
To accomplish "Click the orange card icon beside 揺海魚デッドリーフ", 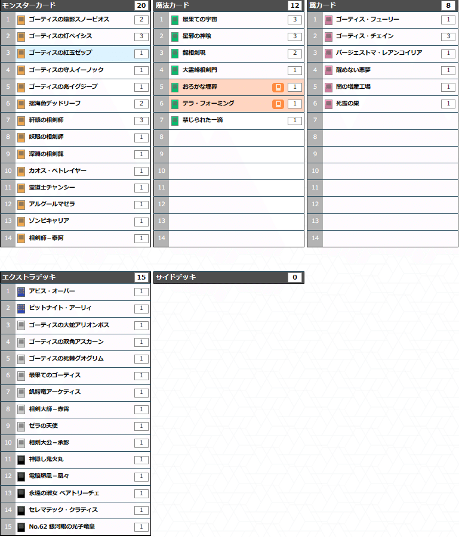I will tap(21, 104).
